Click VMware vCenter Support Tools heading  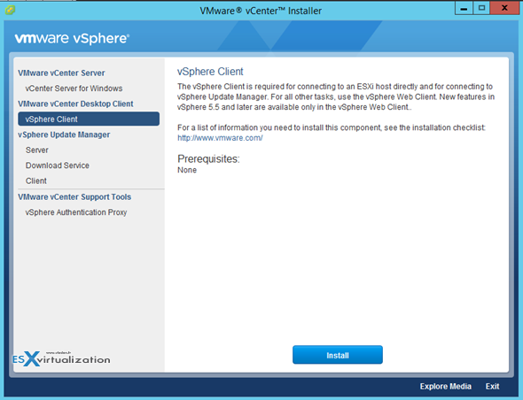coord(74,196)
